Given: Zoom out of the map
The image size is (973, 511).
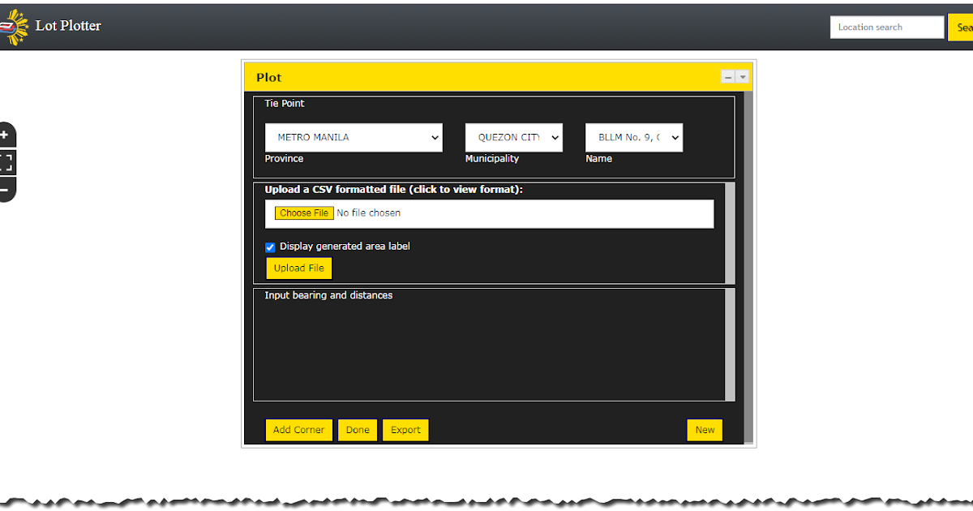Looking at the screenshot, I should pos(5,190).
